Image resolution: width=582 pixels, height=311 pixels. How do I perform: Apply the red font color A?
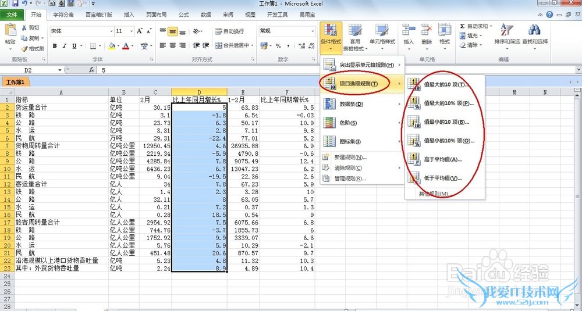(x=126, y=45)
